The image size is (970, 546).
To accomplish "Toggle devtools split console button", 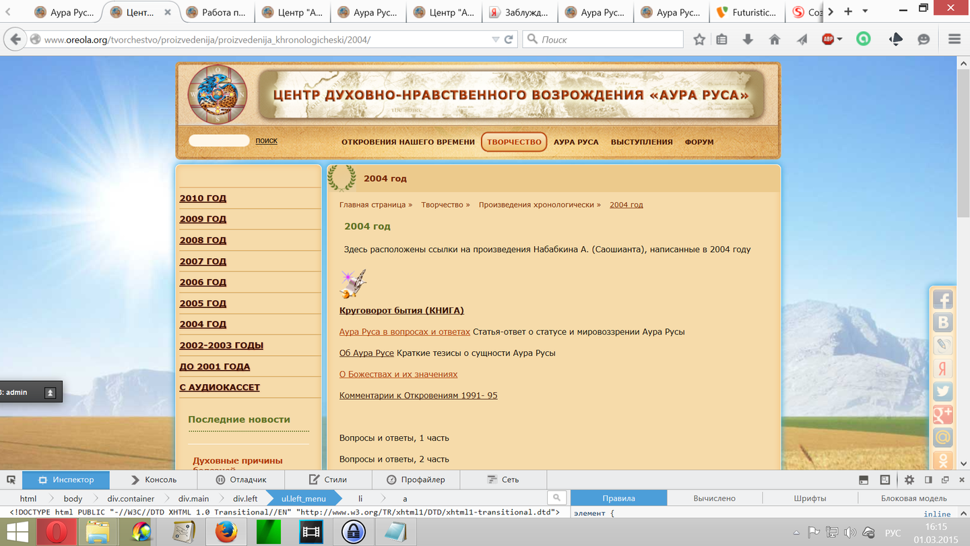I will [864, 480].
